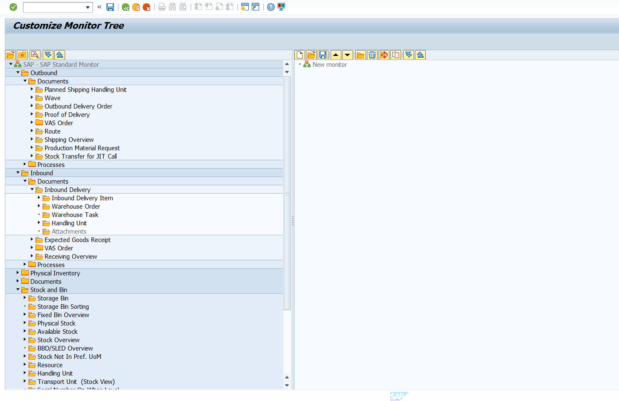The height and width of the screenshot is (401, 619).
Task: Select the Shipping Overview tree item
Action: point(69,140)
